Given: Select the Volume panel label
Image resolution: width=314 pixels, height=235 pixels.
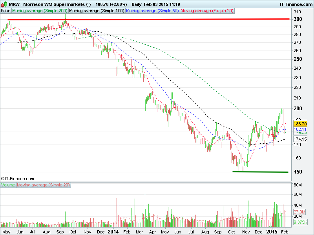Looking at the screenshot, I should coord(8,184).
